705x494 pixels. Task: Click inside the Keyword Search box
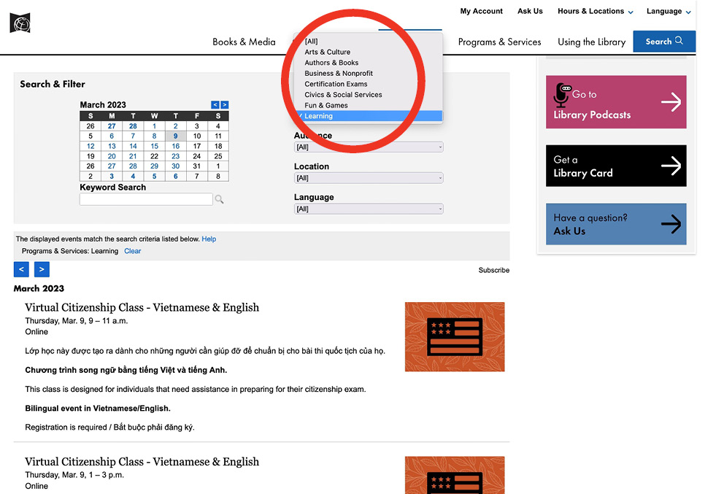(x=146, y=198)
